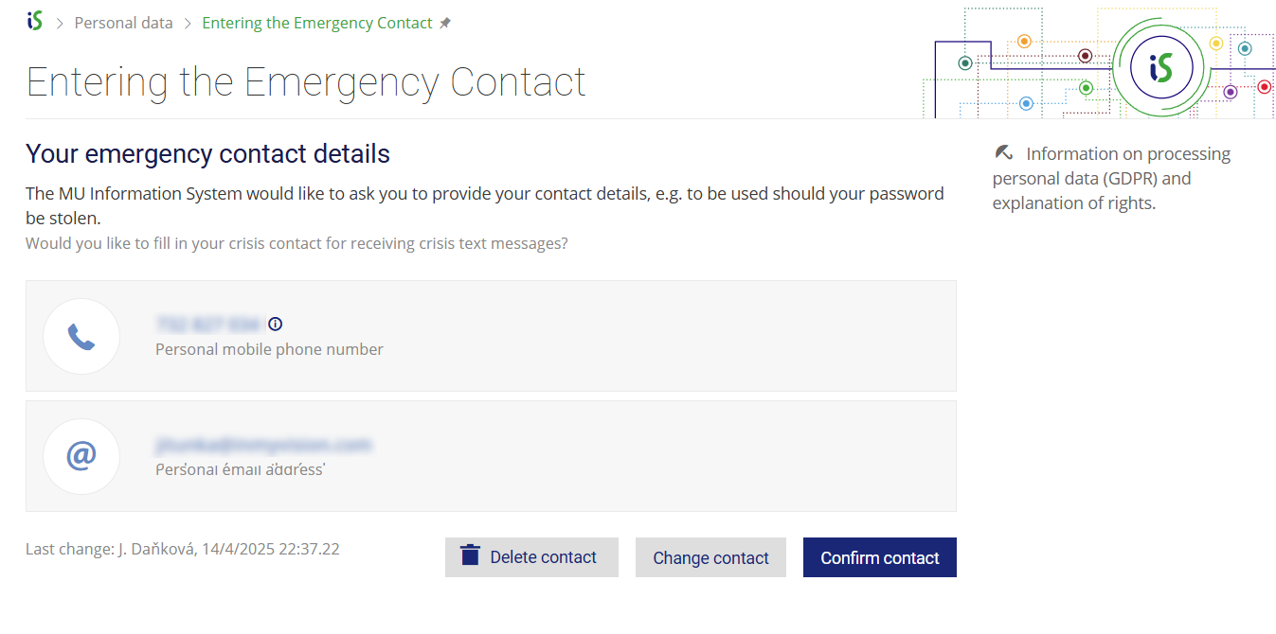The height and width of the screenshot is (634, 1276).
Task: Click the pin icon beside the breadcrumb title
Action: (445, 23)
